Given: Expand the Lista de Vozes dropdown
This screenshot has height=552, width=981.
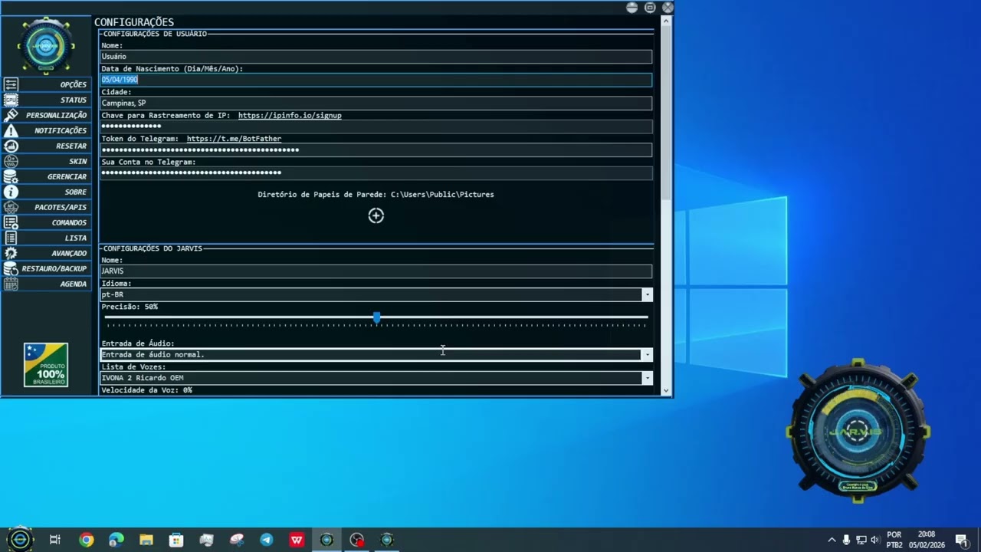Looking at the screenshot, I should pos(647,378).
